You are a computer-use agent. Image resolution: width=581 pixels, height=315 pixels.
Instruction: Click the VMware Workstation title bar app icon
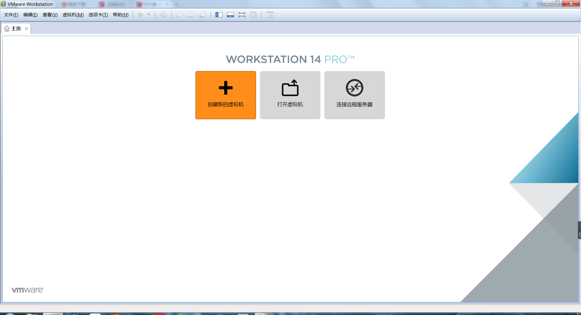click(x=3, y=4)
